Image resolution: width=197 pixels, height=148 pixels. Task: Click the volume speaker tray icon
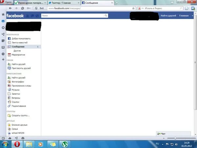click(x=177, y=144)
